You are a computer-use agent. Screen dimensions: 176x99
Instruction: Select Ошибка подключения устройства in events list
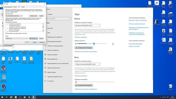click(x=17, y=28)
